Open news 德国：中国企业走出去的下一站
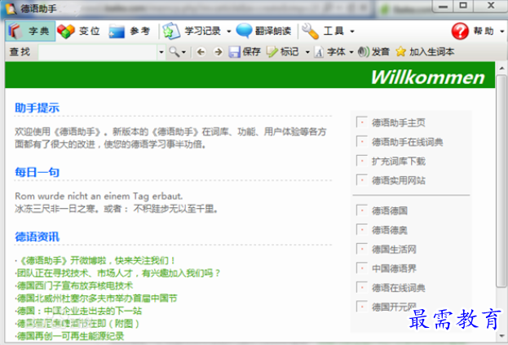The image size is (508, 345). pyautogui.click(x=79, y=311)
